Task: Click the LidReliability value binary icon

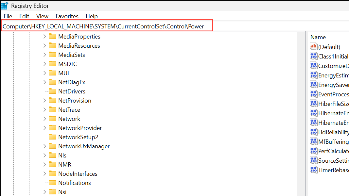Action: pos(313,132)
